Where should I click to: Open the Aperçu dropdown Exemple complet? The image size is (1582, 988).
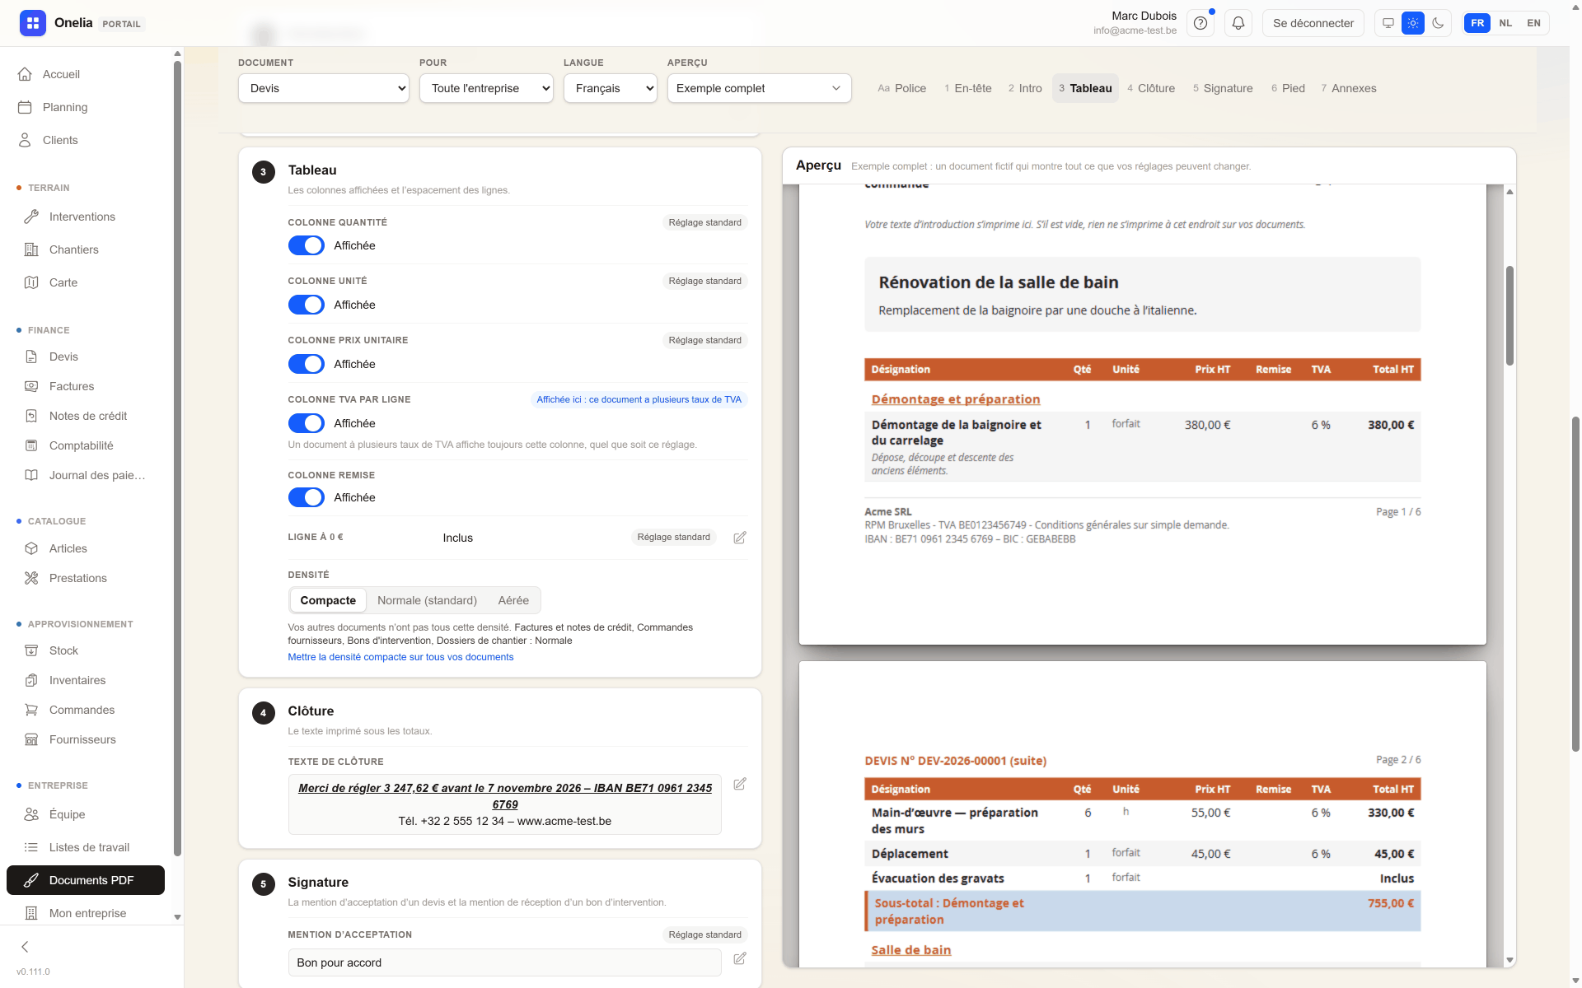(x=759, y=88)
